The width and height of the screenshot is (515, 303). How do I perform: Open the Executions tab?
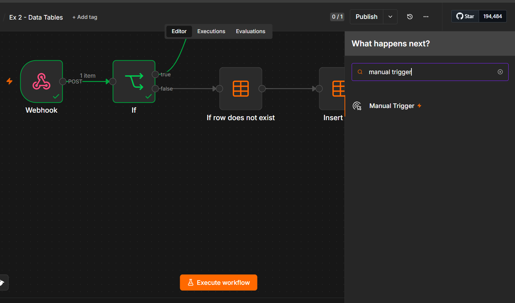click(211, 31)
